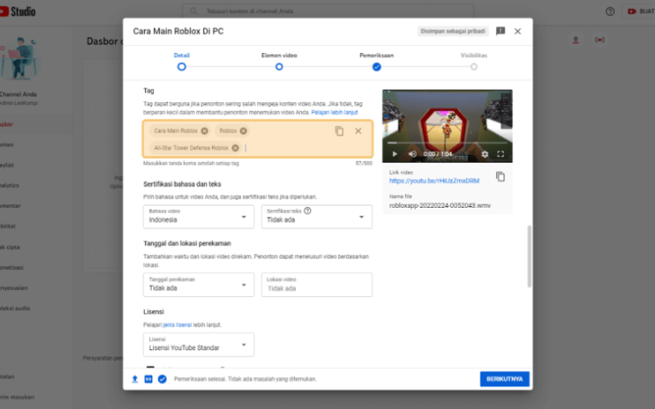Click the Studio channel search box
Screen dimensions: 655x409
[328, 11]
